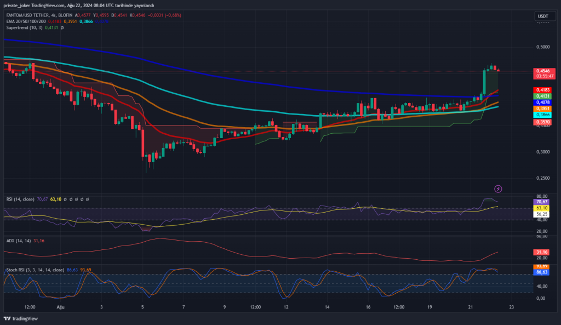Click the red 31,16 ADX value tag
This screenshot has height=325, width=561.
tap(543, 252)
